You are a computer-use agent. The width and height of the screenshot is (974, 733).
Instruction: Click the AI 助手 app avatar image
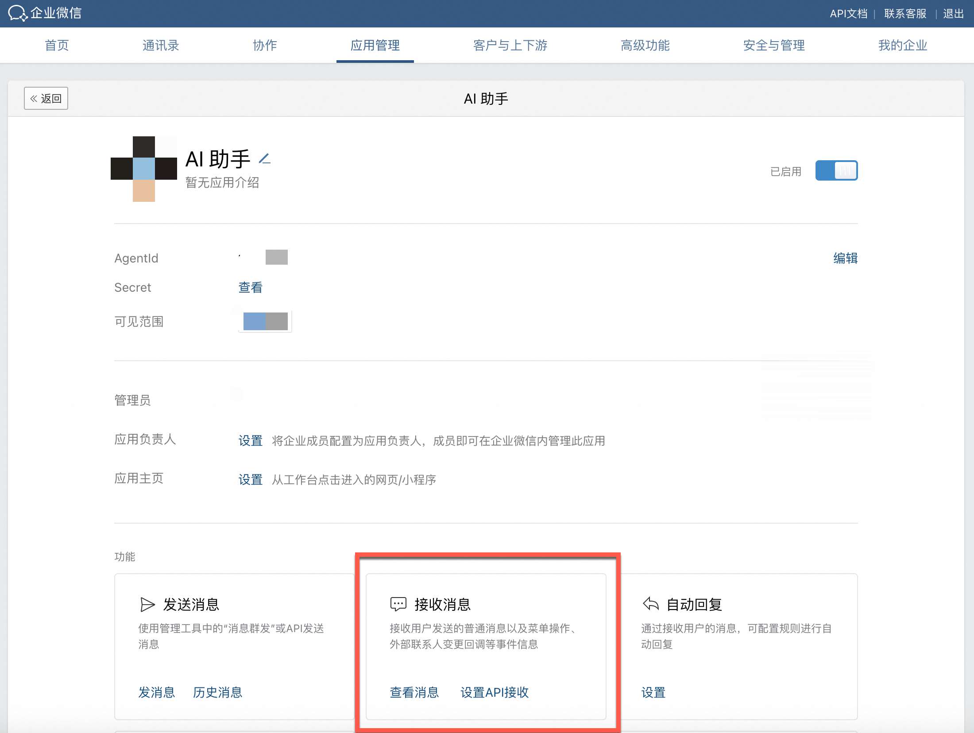click(144, 169)
